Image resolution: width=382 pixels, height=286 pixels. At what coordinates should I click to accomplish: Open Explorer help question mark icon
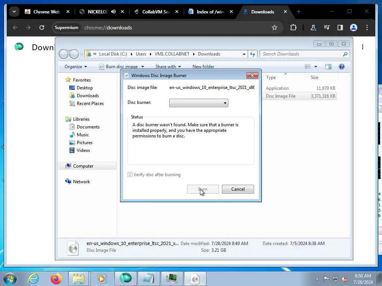coord(342,67)
